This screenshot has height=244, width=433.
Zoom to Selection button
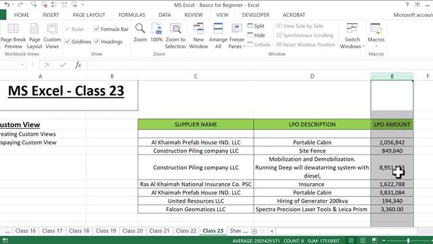point(175,36)
